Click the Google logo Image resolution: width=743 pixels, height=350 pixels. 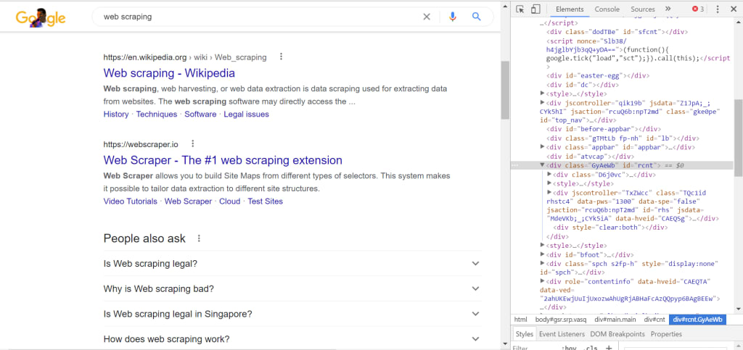41,17
